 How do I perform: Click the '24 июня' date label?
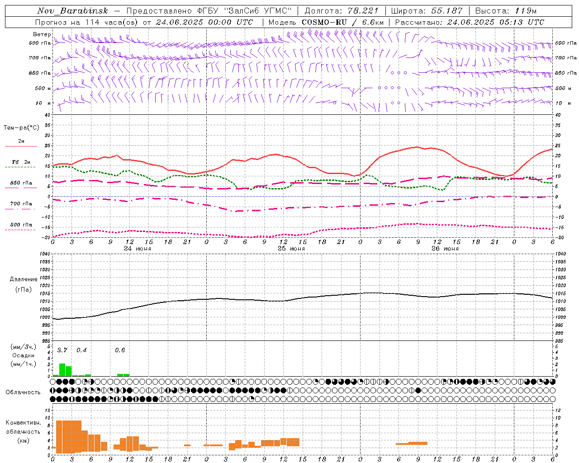(138, 249)
